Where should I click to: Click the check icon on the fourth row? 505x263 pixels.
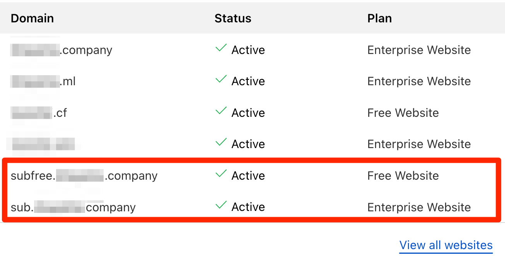221,143
